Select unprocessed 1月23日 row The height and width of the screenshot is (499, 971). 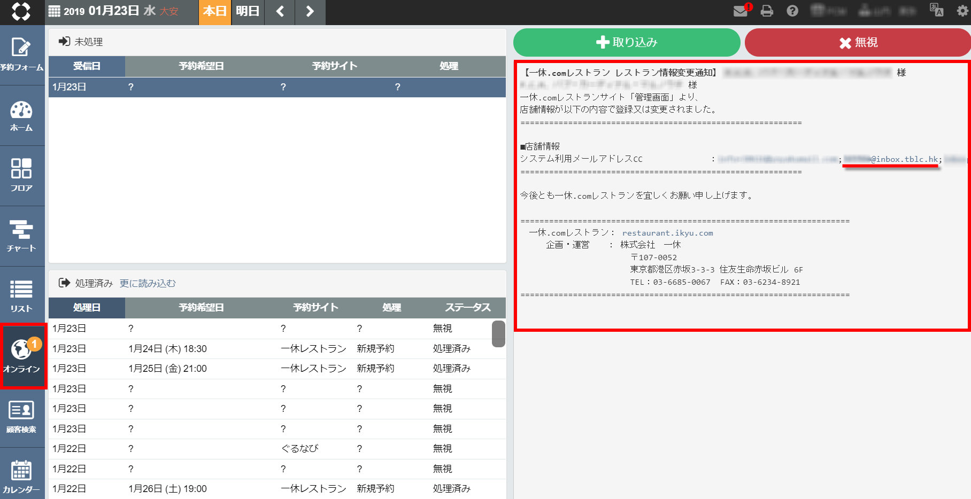click(277, 87)
